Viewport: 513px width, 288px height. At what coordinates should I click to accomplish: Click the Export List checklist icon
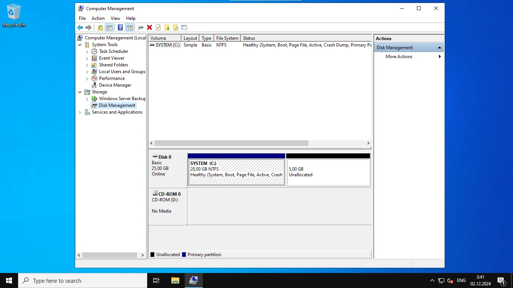click(x=184, y=27)
